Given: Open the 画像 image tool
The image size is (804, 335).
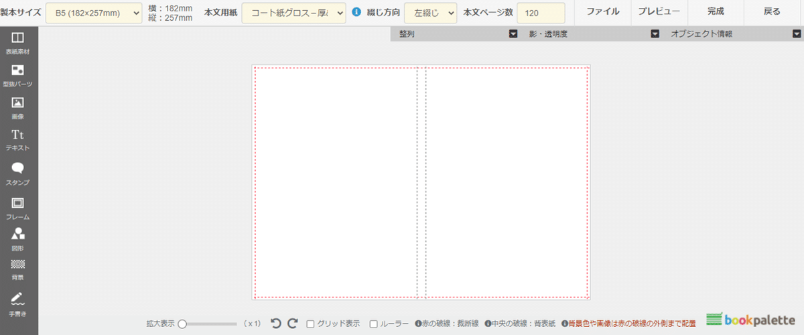Looking at the screenshot, I should (x=18, y=107).
